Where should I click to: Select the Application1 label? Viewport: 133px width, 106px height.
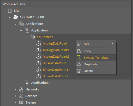pyautogui.click(x=40, y=83)
